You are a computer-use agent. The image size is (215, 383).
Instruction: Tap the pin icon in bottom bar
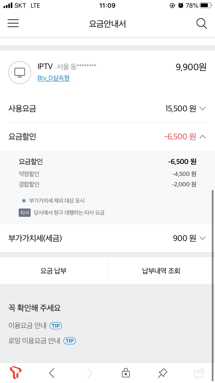pyautogui.click(x=162, y=373)
